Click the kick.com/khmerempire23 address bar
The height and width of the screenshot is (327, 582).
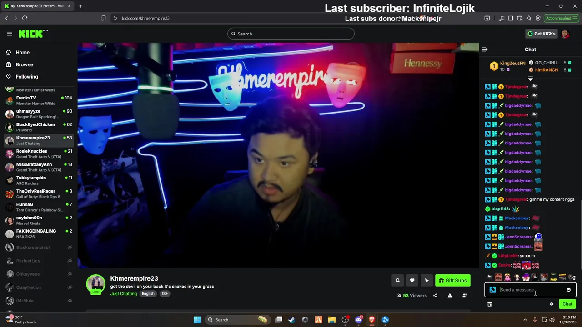pos(145,18)
